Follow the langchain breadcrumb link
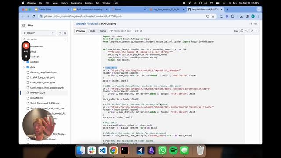The image size is (281, 158). 81,24
